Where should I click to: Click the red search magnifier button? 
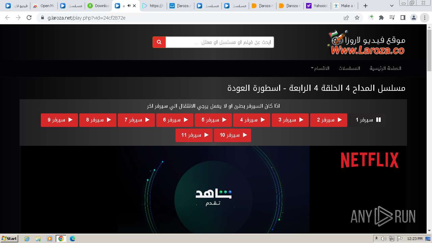click(x=159, y=42)
